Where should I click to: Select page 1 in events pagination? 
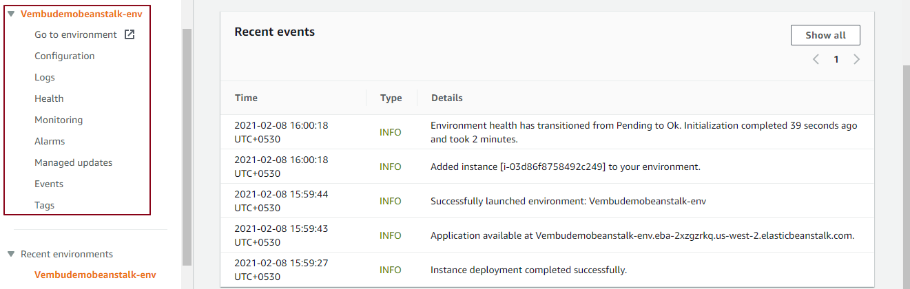pyautogui.click(x=836, y=59)
